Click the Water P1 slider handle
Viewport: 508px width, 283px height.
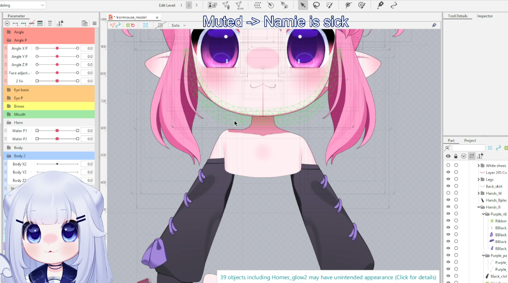[57, 131]
